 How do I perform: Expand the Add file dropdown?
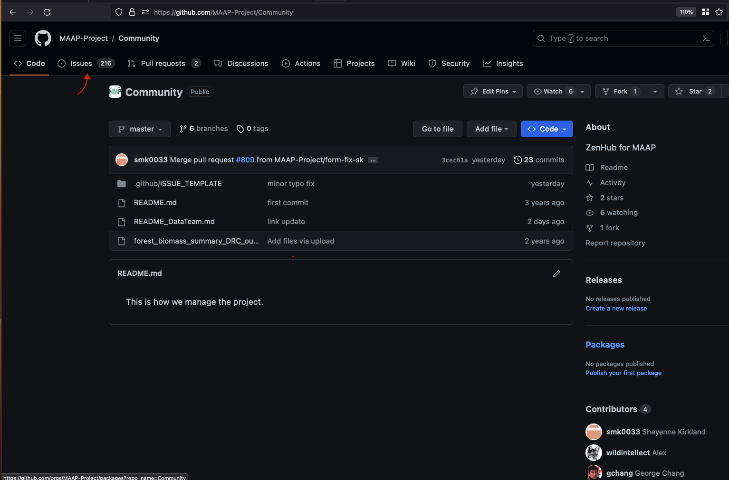pyautogui.click(x=491, y=129)
